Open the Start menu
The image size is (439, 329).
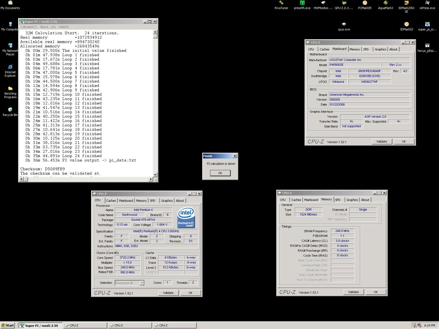pos(7,325)
